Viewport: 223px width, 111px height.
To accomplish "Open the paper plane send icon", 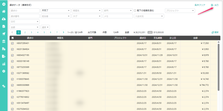I will tap(4, 34).
